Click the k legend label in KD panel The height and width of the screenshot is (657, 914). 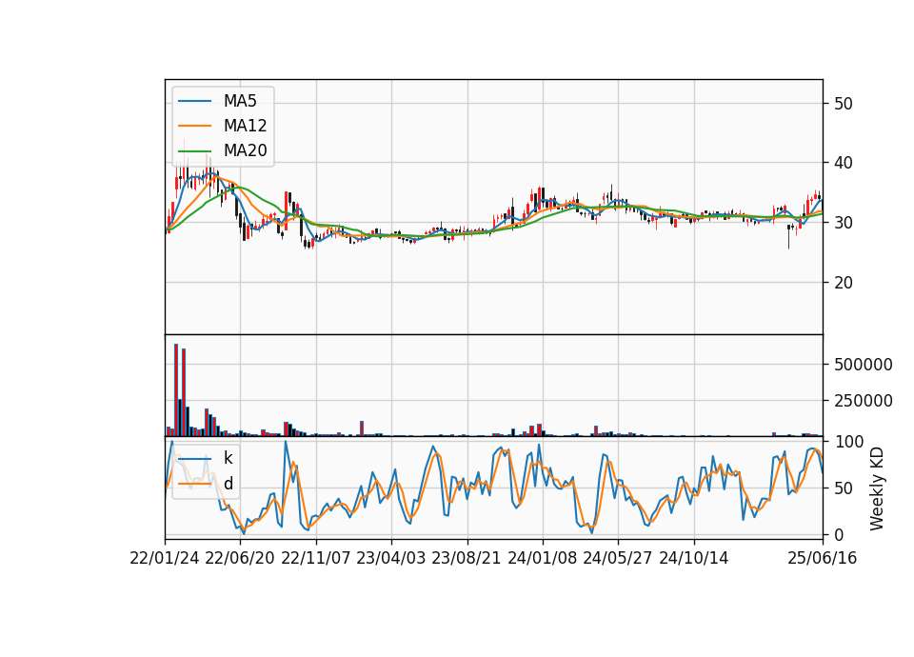tap(228, 458)
